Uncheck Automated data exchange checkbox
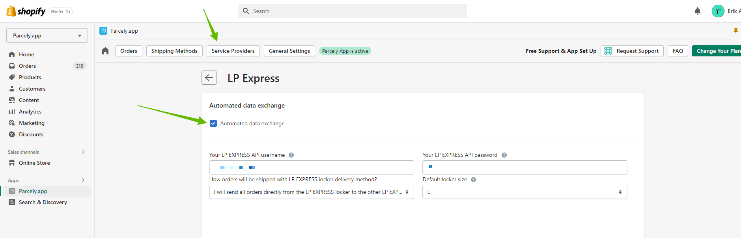This screenshot has width=741, height=238. pos(213,123)
